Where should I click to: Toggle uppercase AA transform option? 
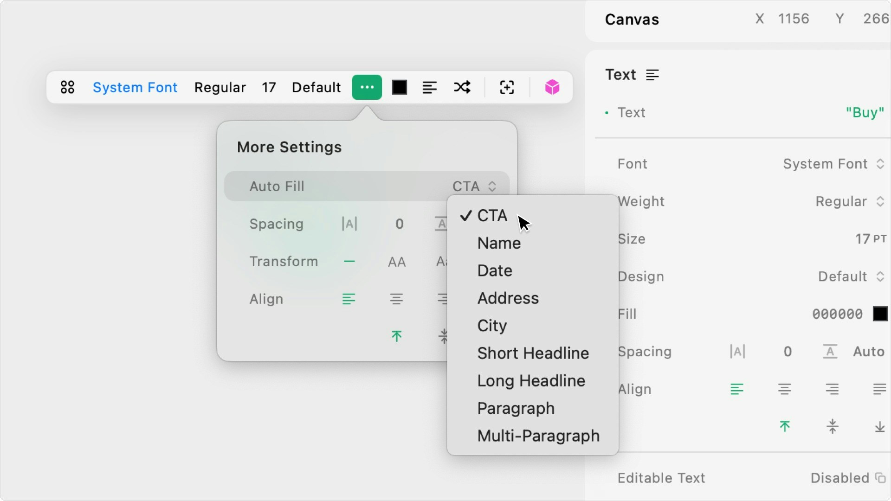(x=396, y=262)
